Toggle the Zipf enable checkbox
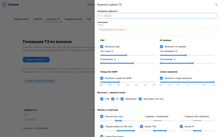 coord(102,46)
